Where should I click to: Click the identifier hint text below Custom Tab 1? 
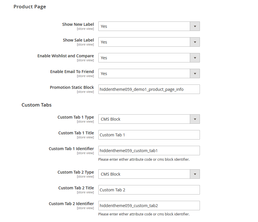pyautogui.click(x=145, y=159)
